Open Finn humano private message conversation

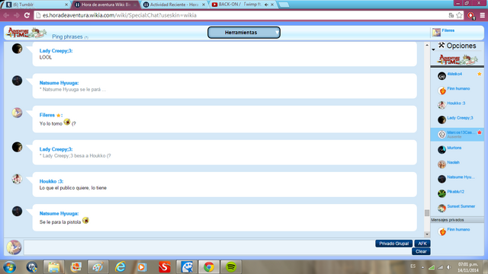point(458,230)
